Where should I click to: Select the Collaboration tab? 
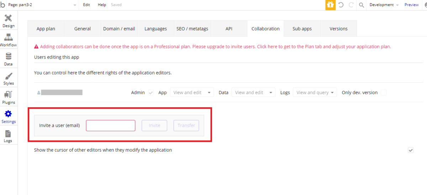[265, 29]
